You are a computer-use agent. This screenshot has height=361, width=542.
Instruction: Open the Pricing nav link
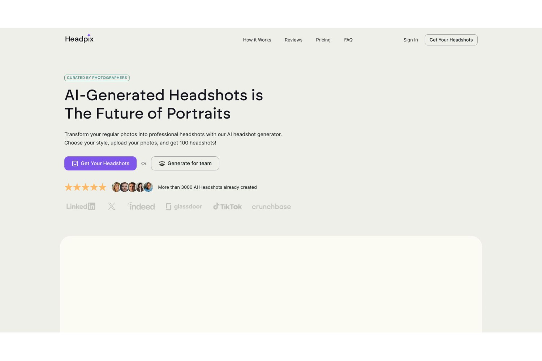coord(323,40)
